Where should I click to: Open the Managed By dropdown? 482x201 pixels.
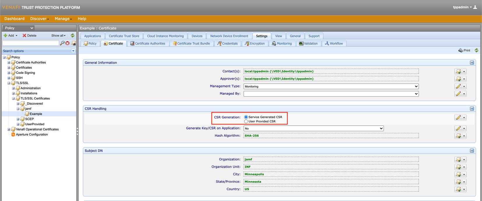(x=331, y=94)
